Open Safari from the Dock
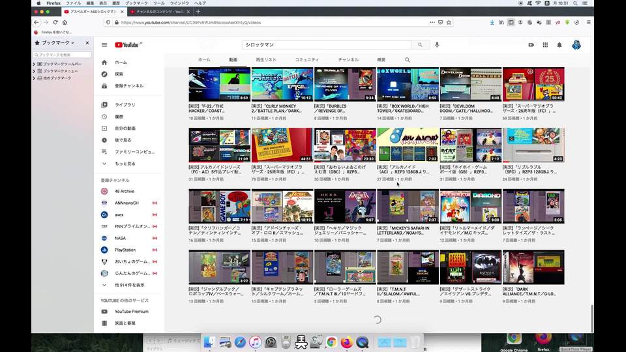 pos(240,342)
